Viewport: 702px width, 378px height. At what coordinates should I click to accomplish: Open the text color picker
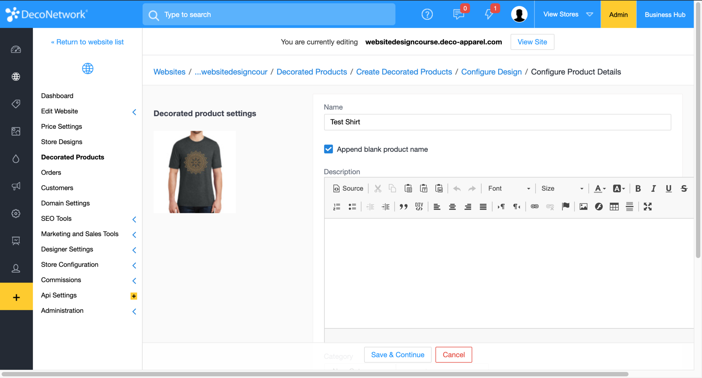(600, 188)
